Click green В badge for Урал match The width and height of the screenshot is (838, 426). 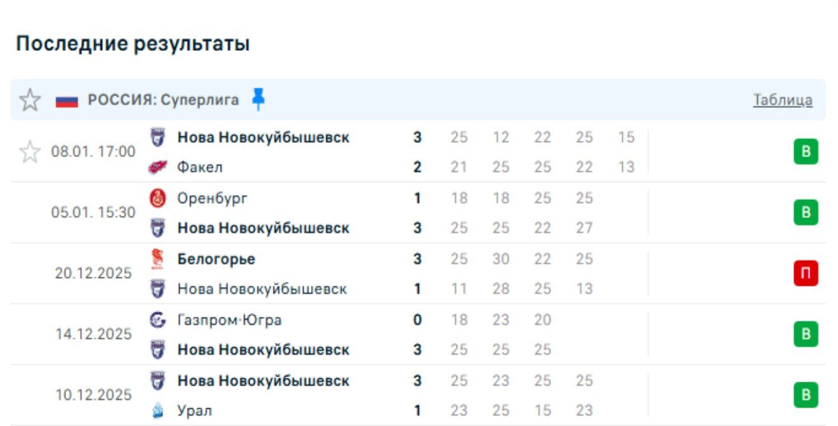pyautogui.click(x=806, y=395)
